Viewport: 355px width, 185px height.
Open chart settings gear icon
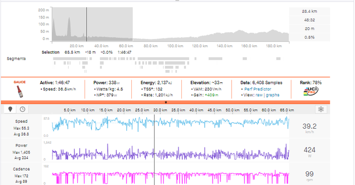click(321, 109)
